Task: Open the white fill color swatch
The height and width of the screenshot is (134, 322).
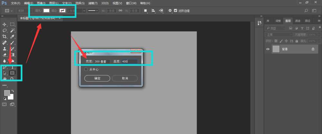Action: click(x=47, y=11)
